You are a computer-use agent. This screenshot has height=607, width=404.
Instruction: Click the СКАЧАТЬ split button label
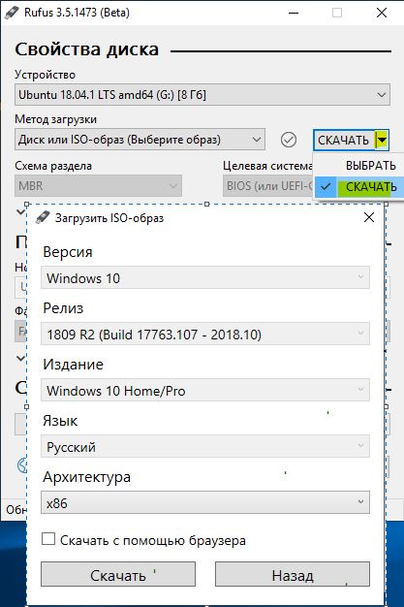tap(343, 141)
